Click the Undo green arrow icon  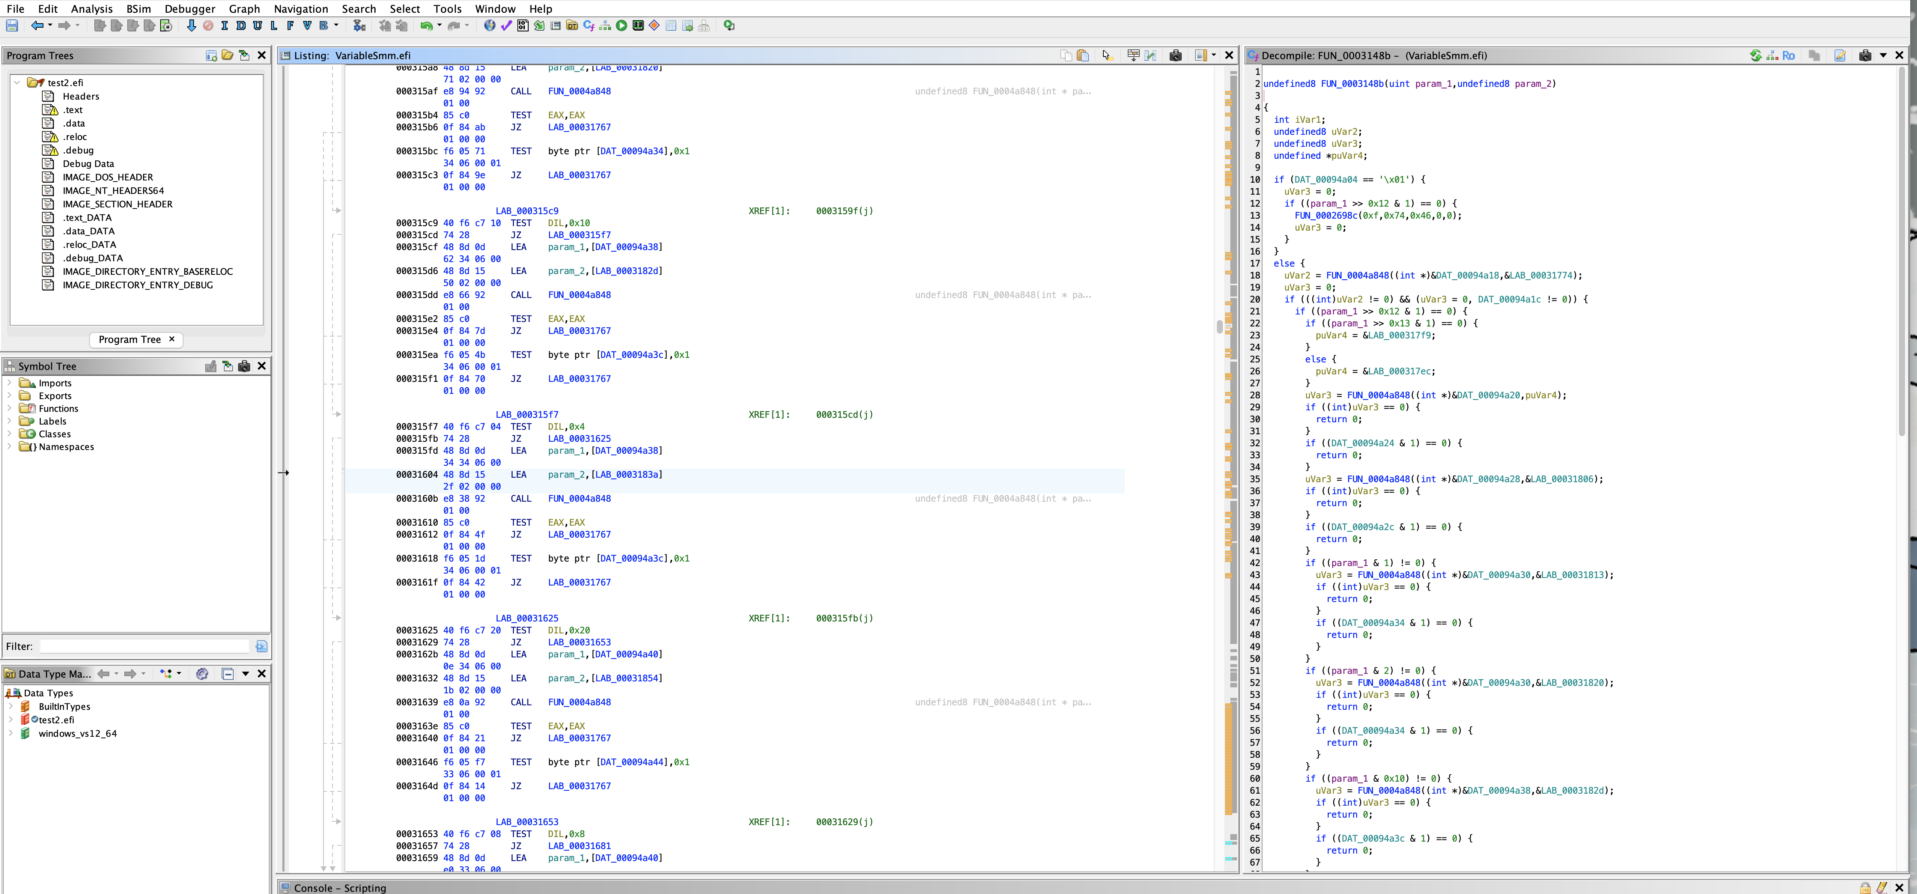pos(426,26)
